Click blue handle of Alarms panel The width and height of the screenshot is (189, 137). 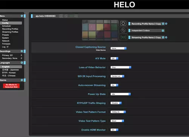25,80
